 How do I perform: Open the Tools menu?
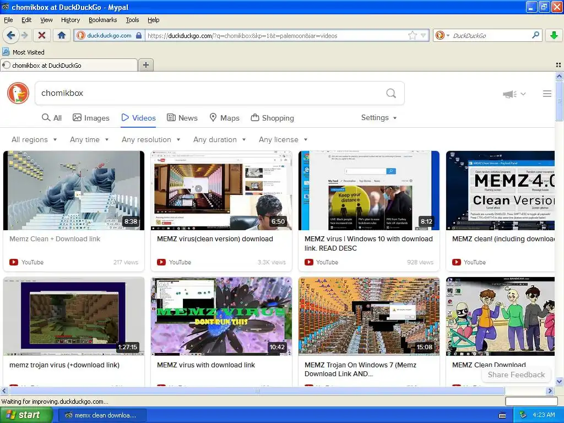pos(132,20)
